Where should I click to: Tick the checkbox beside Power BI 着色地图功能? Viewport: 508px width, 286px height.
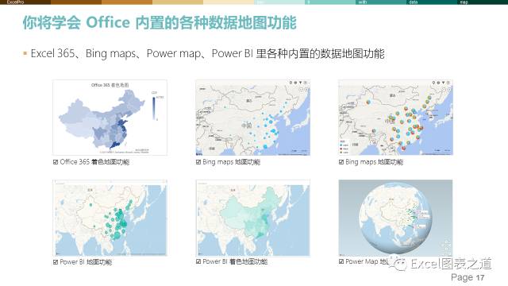pyautogui.click(x=198, y=261)
